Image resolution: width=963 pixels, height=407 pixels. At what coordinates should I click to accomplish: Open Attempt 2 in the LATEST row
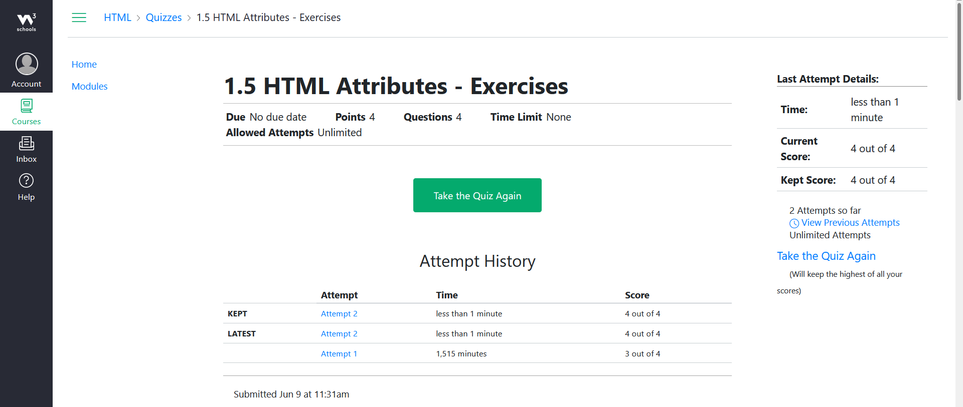[x=339, y=333]
